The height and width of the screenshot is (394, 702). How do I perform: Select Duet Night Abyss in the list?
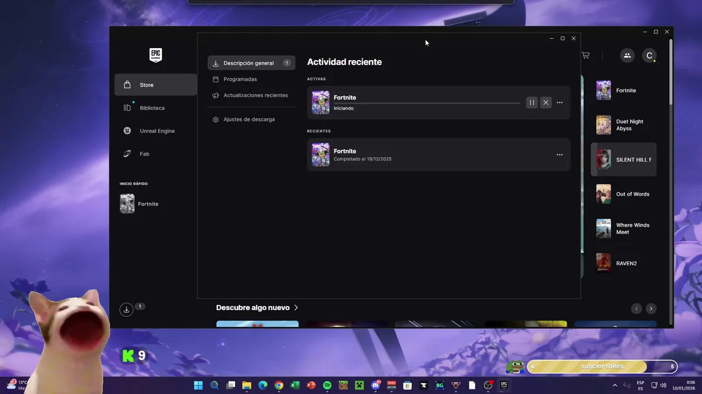click(624, 125)
